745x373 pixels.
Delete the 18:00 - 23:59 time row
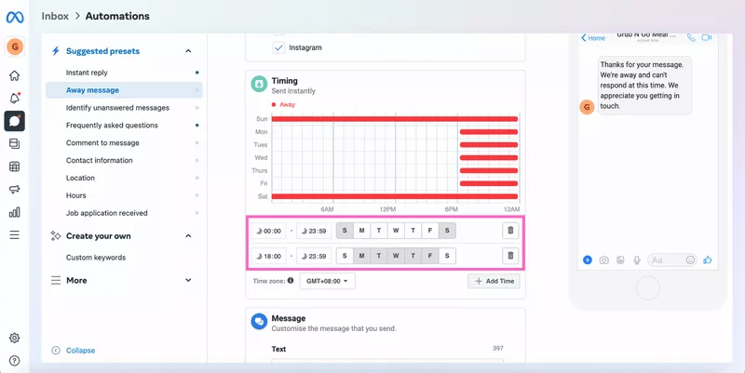tap(510, 255)
